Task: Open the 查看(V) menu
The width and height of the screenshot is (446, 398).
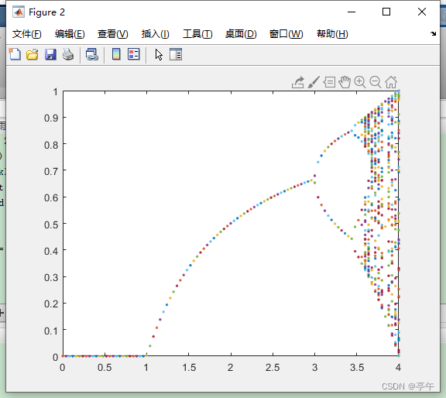Action: 112,34
